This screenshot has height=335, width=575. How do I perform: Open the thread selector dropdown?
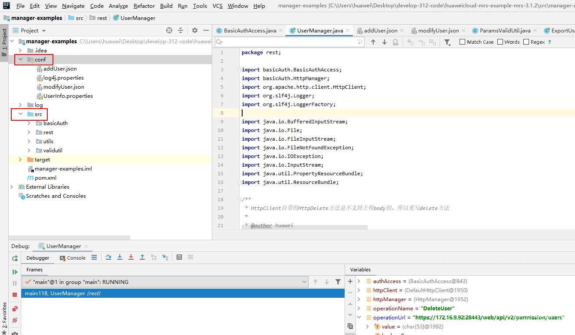pos(304,282)
